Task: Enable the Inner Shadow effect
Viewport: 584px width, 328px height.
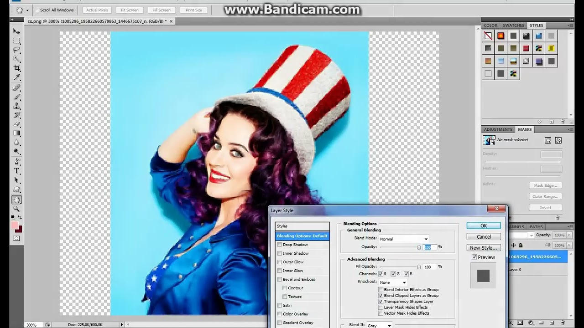Action: pos(280,253)
